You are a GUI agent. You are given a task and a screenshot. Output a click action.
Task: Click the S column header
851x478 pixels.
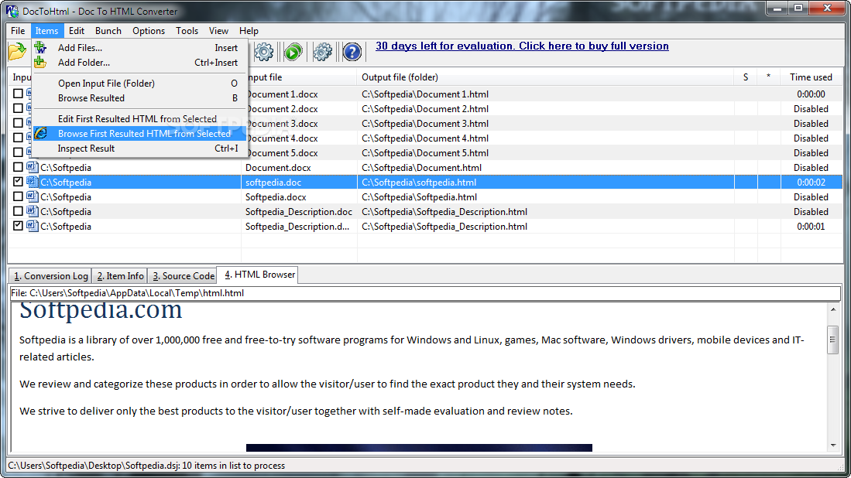[746, 77]
